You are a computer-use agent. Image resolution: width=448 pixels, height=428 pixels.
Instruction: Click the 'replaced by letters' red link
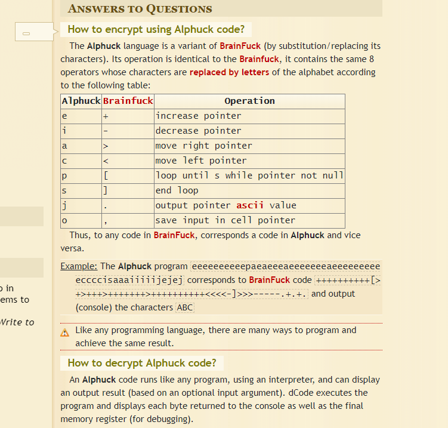(229, 72)
